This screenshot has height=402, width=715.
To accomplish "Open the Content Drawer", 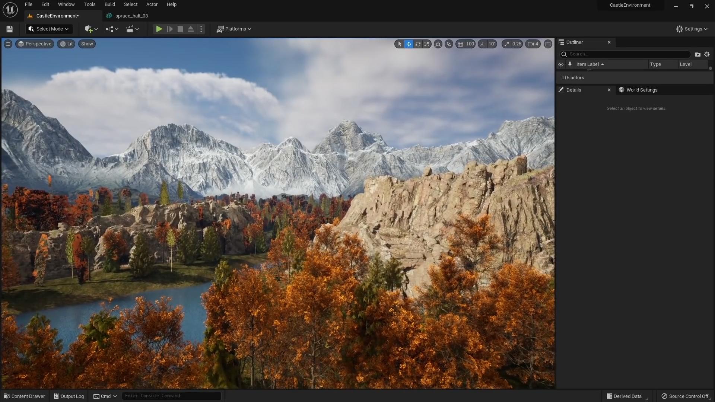I will [25, 396].
